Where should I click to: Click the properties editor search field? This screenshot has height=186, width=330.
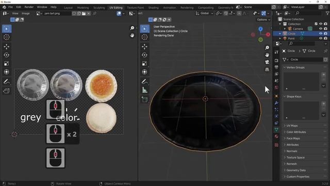302,43
